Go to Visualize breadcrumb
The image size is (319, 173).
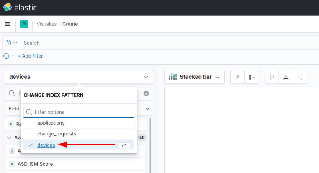(46, 24)
